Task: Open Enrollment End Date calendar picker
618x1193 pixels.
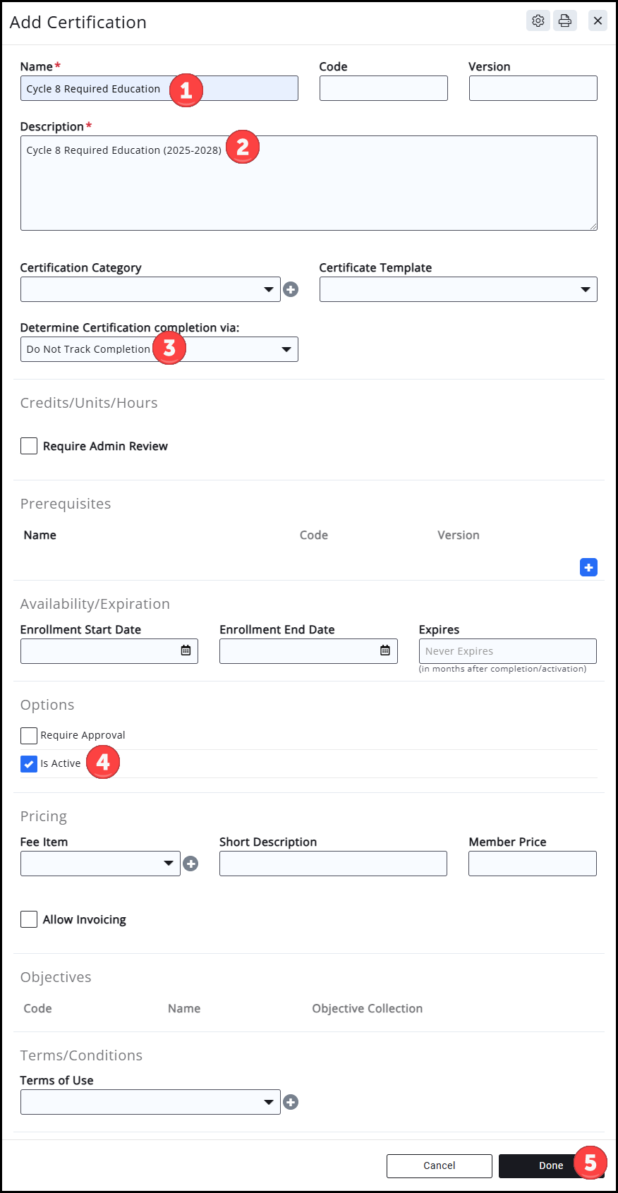Action: (x=385, y=650)
